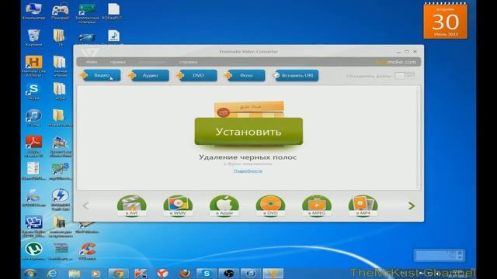Switch to Skype in the taskbar
This screenshot has height=279, width=497.
(207, 273)
